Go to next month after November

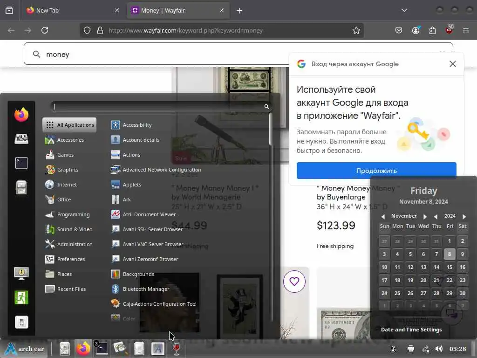point(425,216)
